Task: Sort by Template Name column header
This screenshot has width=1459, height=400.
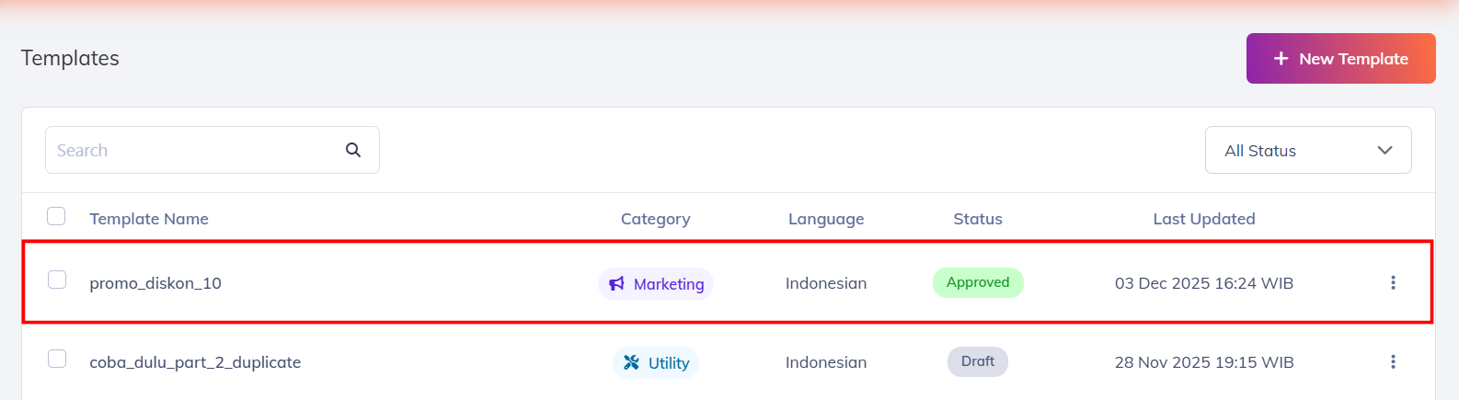Action: pos(149,219)
